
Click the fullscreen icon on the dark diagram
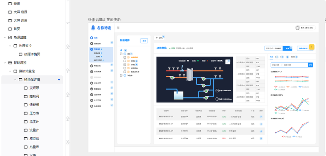(x=228, y=62)
